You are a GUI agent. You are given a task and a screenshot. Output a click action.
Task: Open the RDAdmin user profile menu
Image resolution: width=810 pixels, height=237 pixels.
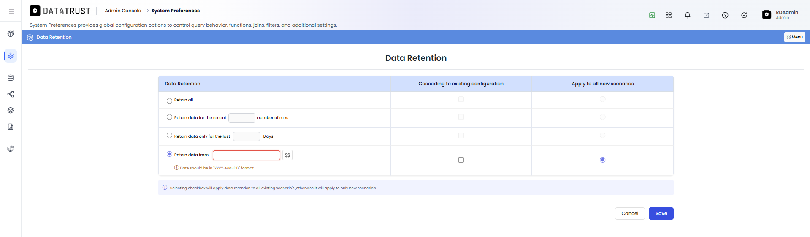(780, 15)
